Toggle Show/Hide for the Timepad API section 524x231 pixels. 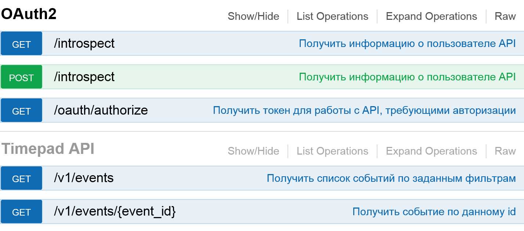(x=253, y=151)
